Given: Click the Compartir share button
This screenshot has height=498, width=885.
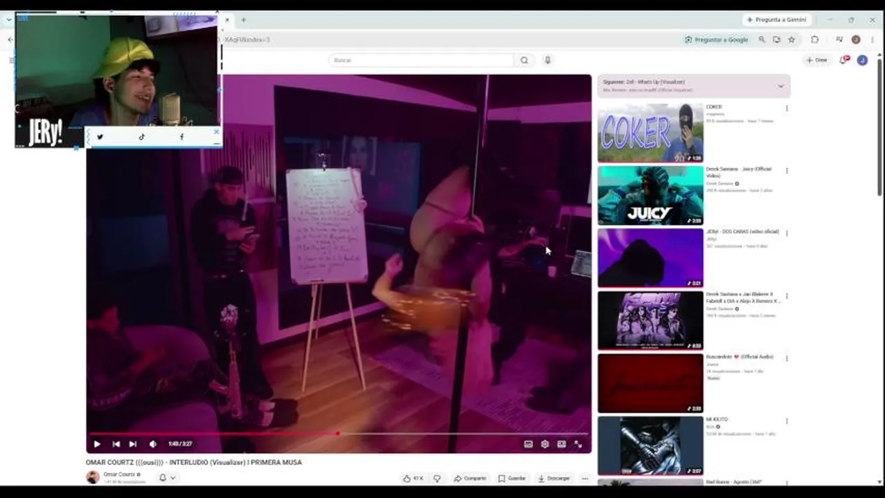Looking at the screenshot, I should pos(470,478).
